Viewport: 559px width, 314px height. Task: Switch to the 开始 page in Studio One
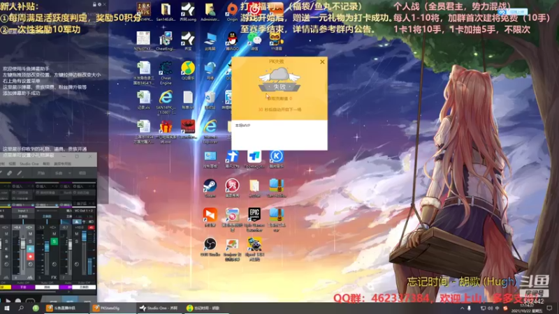(x=41, y=173)
